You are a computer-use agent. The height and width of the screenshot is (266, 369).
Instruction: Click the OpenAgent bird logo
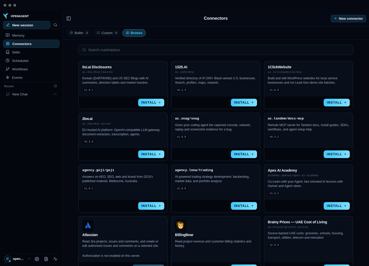6,16
